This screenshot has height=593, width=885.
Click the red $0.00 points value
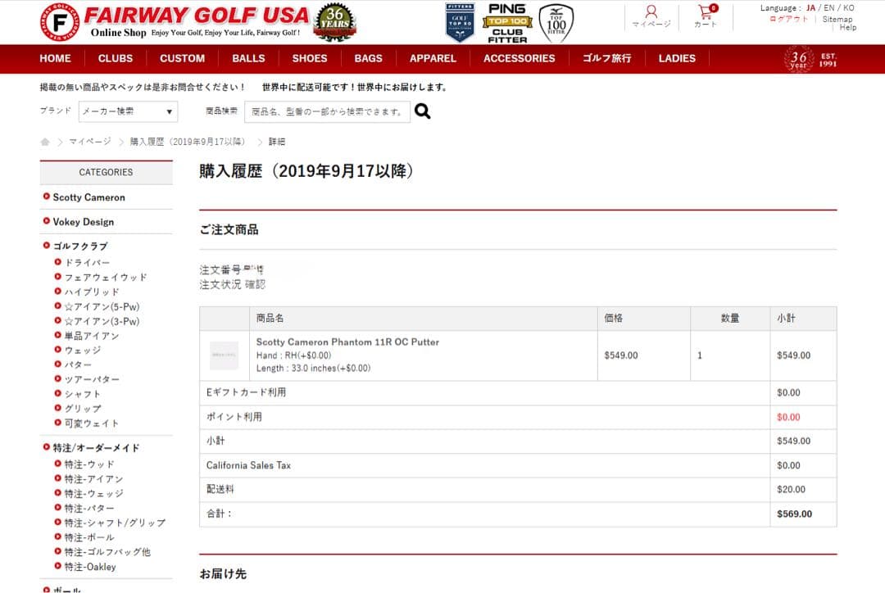pos(788,417)
